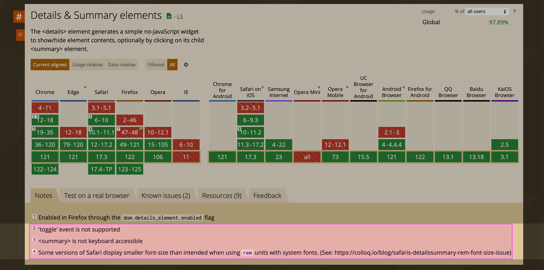Click the usage help question mark

point(514,11)
